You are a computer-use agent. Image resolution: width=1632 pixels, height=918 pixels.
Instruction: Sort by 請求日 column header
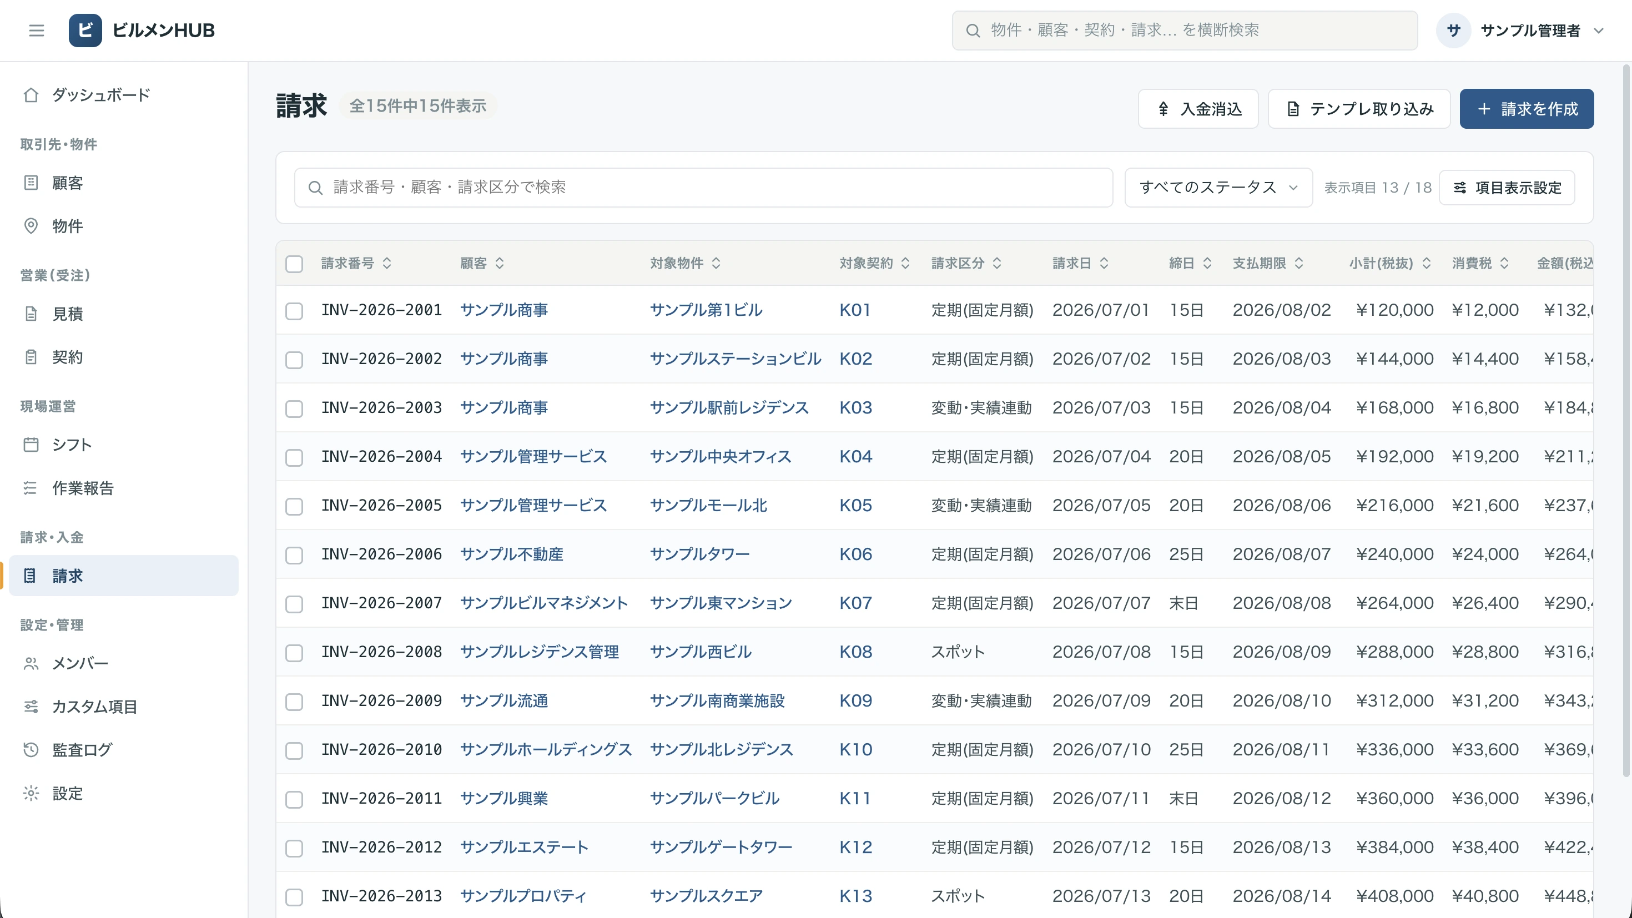pos(1081,263)
